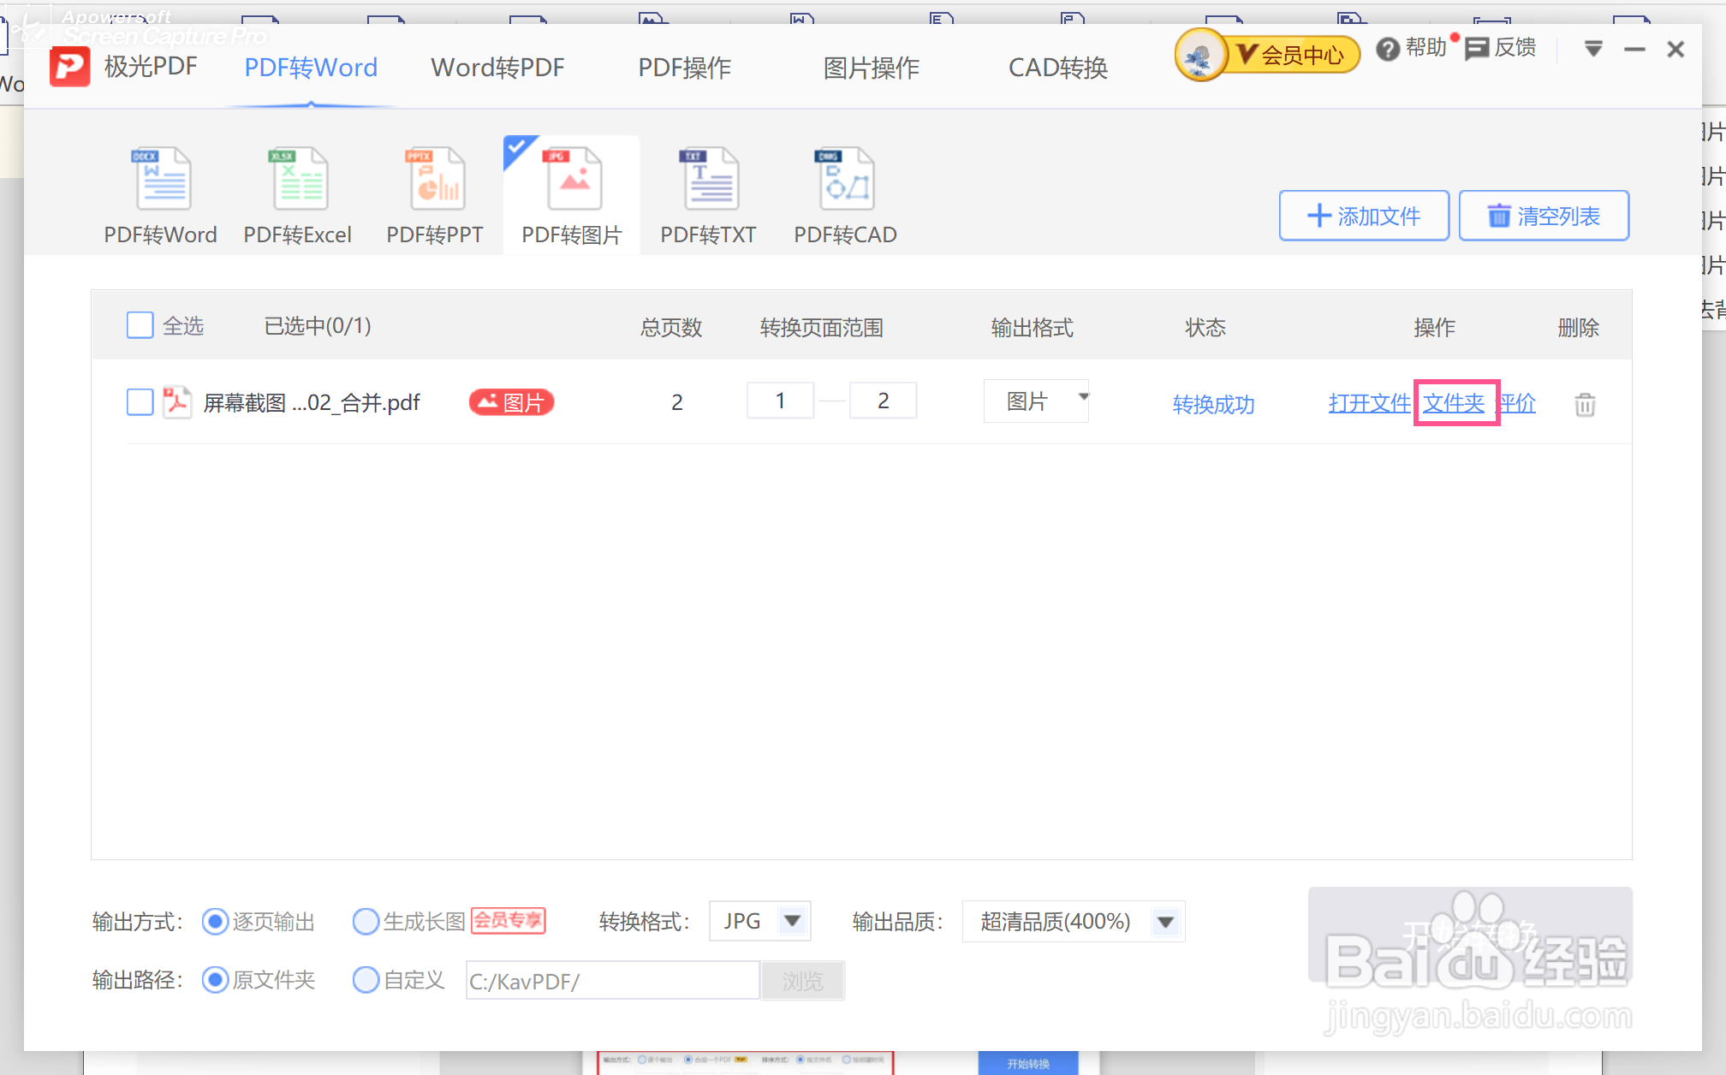Image resolution: width=1726 pixels, height=1075 pixels.
Task: Tick the checkbox for 合并.pdf file
Action: click(140, 401)
